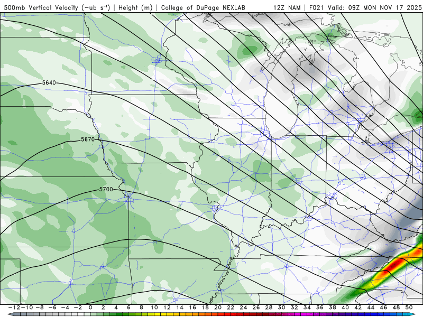Click the 44 colorbar tick label
423x317 pixels.
371,307
